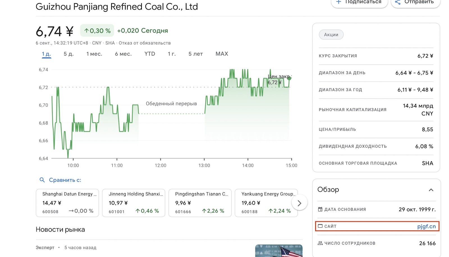The width and height of the screenshot is (449, 257).
Task: Switch chart to 1 мес. range
Action: 94,54
